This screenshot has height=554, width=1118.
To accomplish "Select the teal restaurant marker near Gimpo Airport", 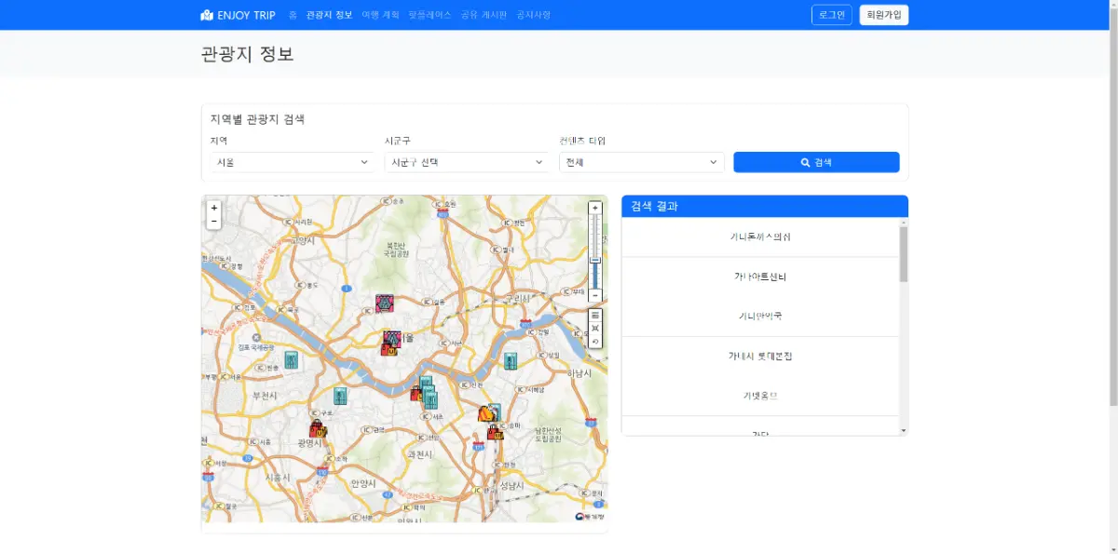I will [292, 360].
